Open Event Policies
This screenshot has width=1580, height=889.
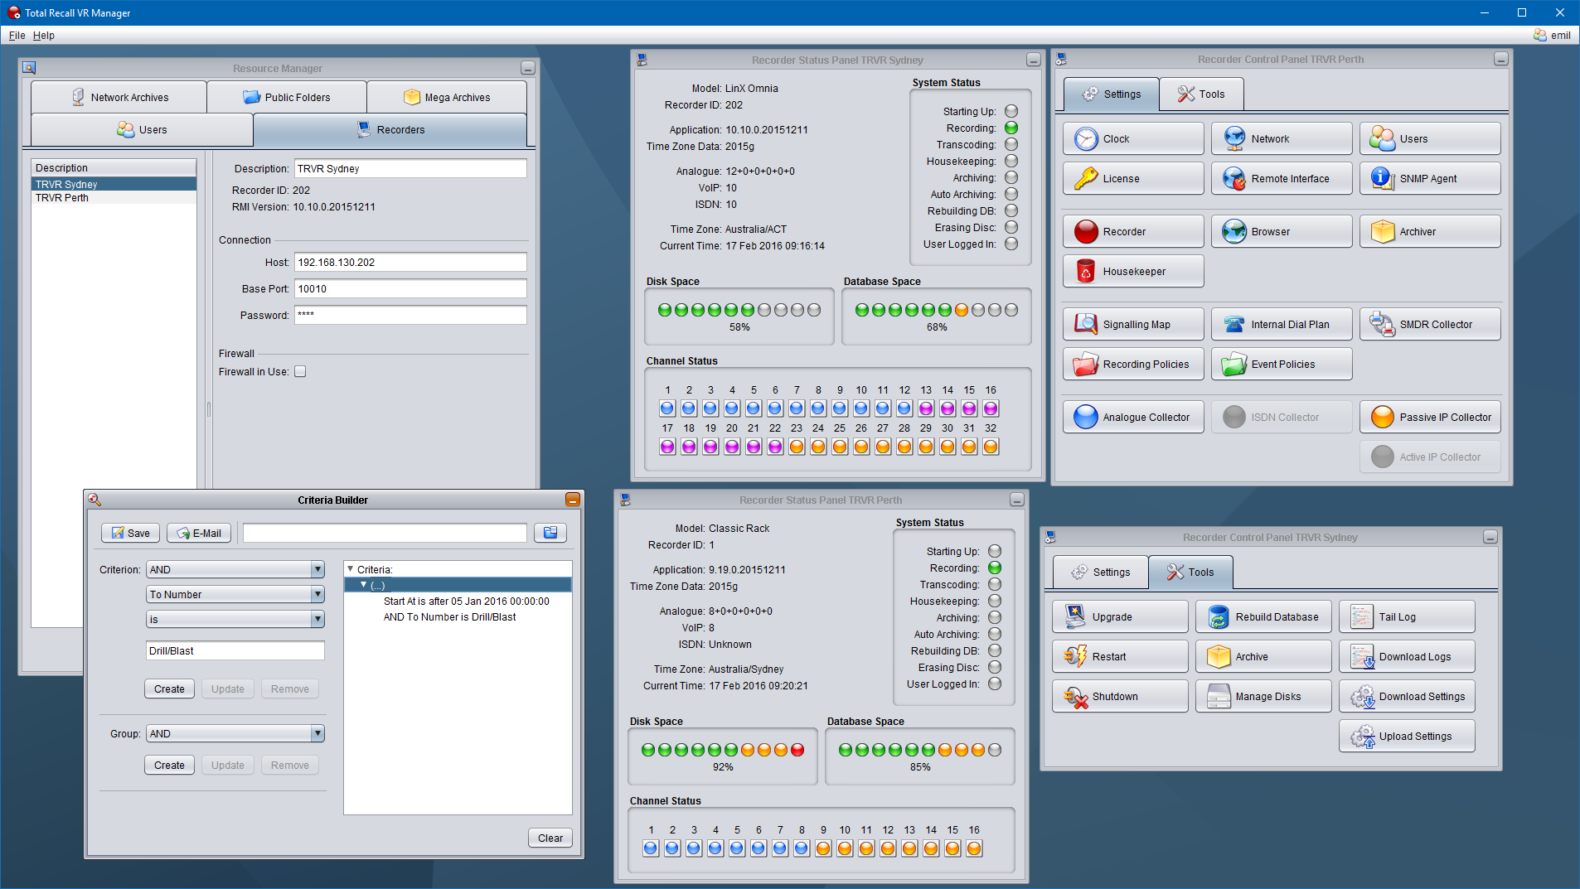click(1281, 365)
